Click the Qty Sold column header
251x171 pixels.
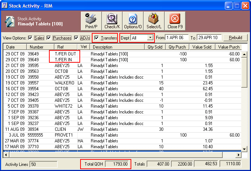pos(155,47)
